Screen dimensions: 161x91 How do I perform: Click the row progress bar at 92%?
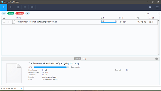point(109,23)
